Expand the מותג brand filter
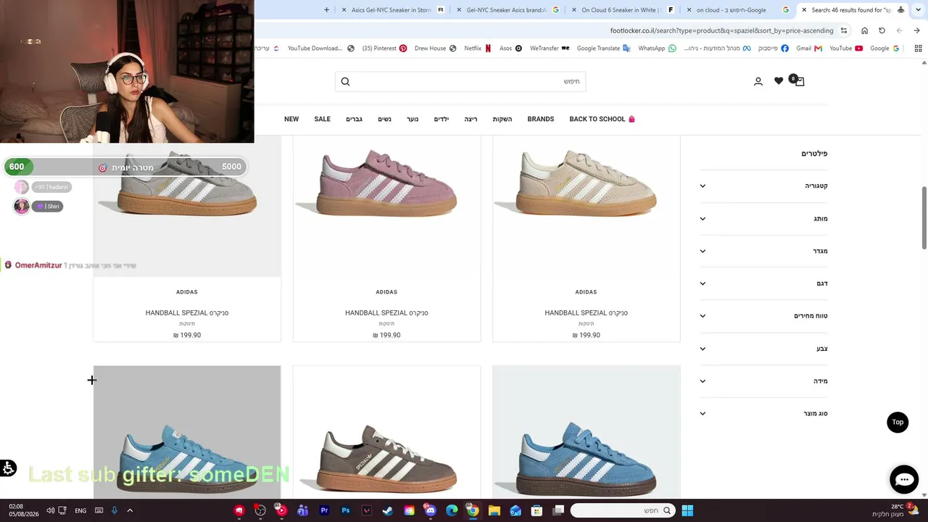 763,218
